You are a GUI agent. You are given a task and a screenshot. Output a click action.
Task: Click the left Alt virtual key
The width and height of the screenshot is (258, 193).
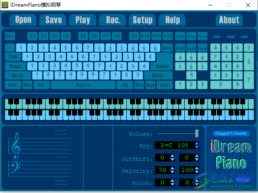41,85
